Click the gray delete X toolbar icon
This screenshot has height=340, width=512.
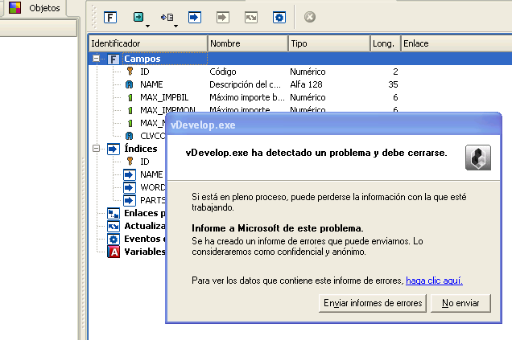tap(310, 17)
